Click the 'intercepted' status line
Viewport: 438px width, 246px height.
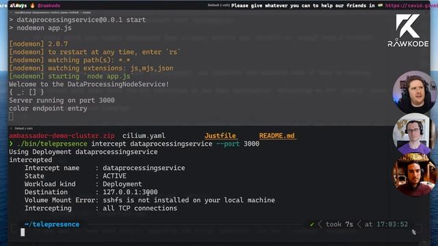click(x=30, y=160)
